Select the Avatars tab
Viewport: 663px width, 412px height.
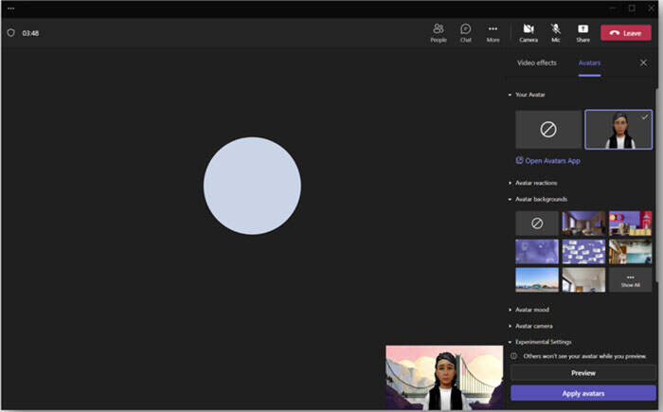click(x=589, y=63)
